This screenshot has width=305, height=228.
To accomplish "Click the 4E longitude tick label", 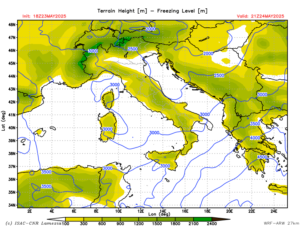I will (x=52, y=211).
